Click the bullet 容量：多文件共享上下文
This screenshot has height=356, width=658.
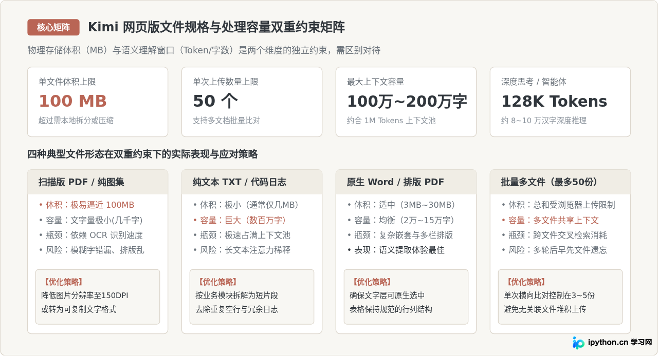point(550,220)
